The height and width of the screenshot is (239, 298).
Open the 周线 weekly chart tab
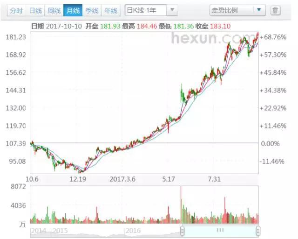[54, 10]
